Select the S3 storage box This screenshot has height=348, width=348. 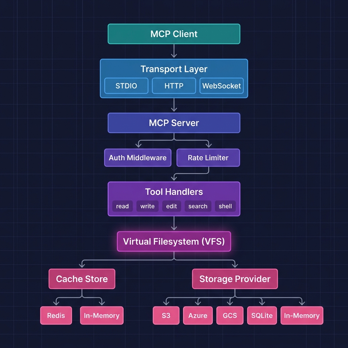click(166, 316)
